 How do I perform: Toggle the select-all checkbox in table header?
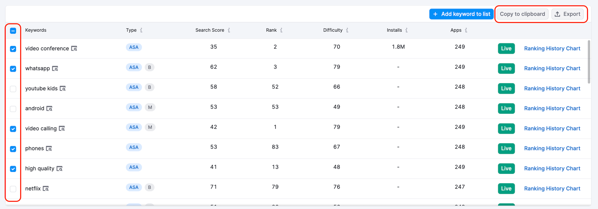13,31
